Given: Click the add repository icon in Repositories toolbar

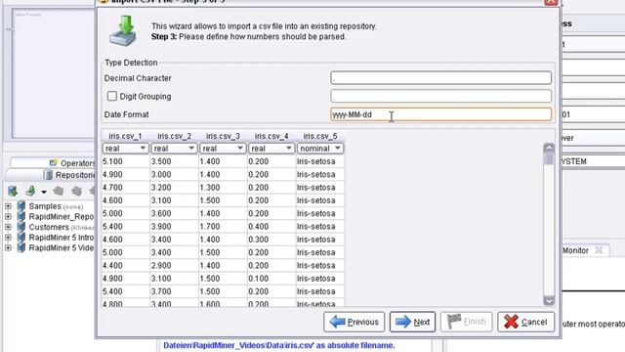Looking at the screenshot, I should click(x=13, y=192).
